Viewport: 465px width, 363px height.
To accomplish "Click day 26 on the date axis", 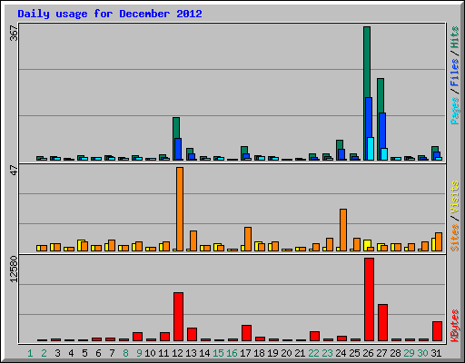I will coord(368,353).
